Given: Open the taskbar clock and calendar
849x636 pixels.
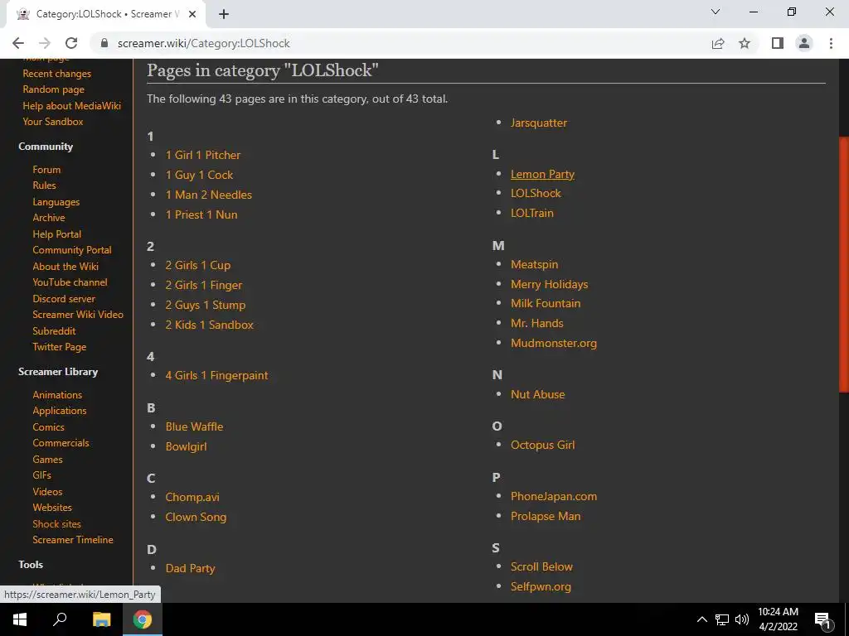Looking at the screenshot, I should click(x=778, y=619).
